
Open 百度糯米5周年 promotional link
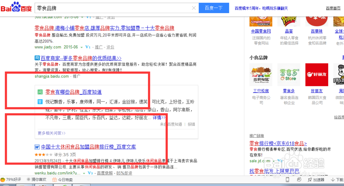click(261, 8)
